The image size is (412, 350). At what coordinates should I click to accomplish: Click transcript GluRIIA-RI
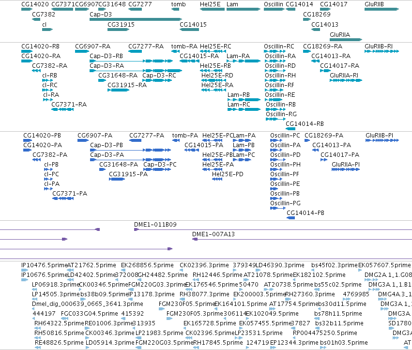(x=344, y=76)
